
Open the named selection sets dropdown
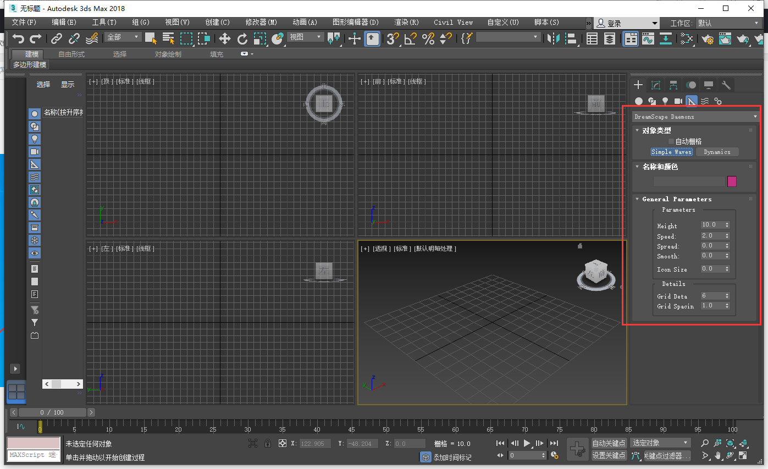509,37
